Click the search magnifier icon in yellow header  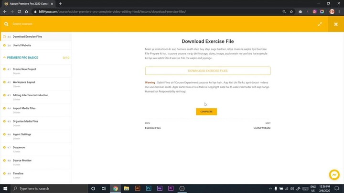(x=6, y=24)
